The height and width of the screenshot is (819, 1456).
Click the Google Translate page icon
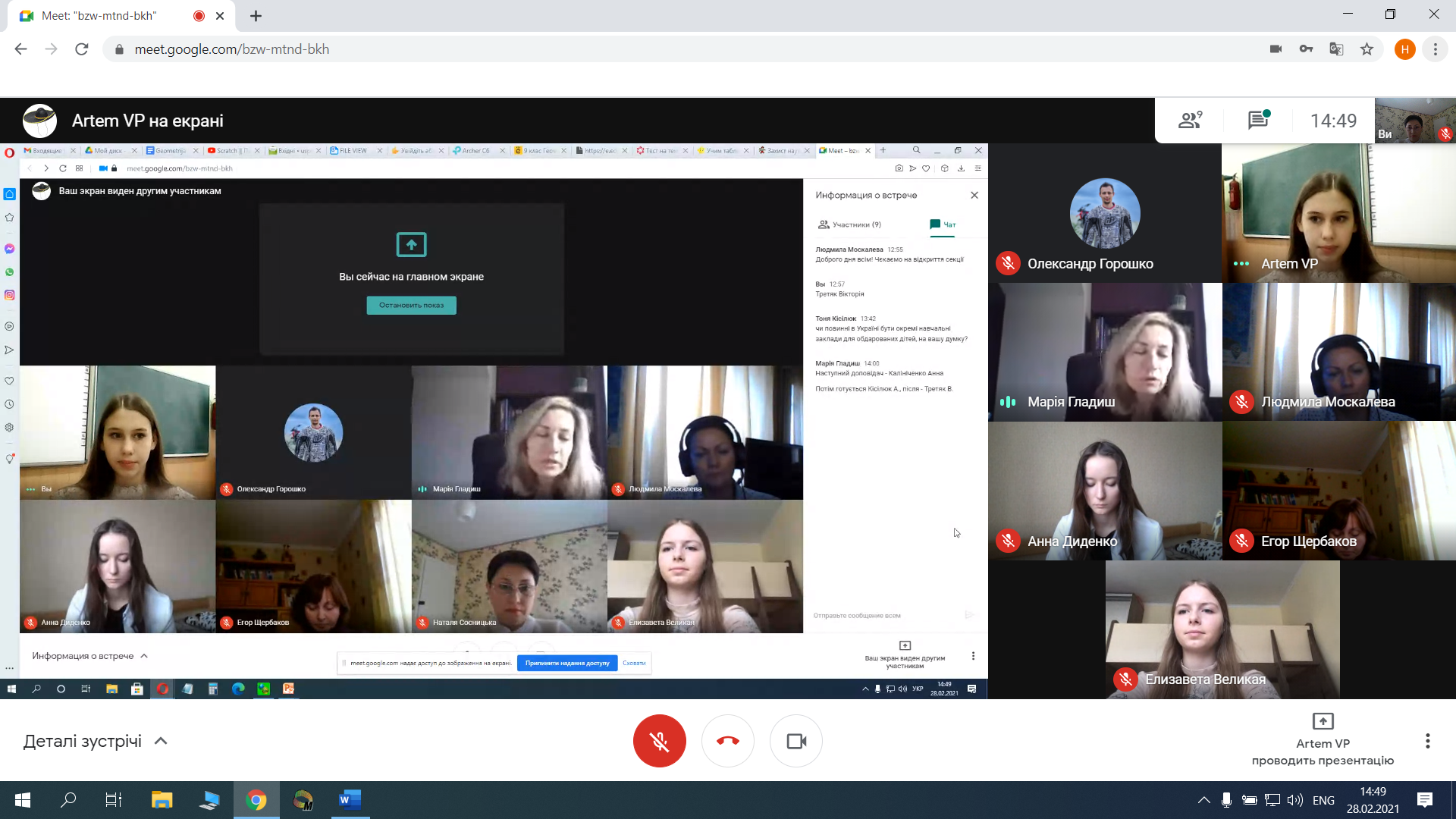pyautogui.click(x=1336, y=49)
